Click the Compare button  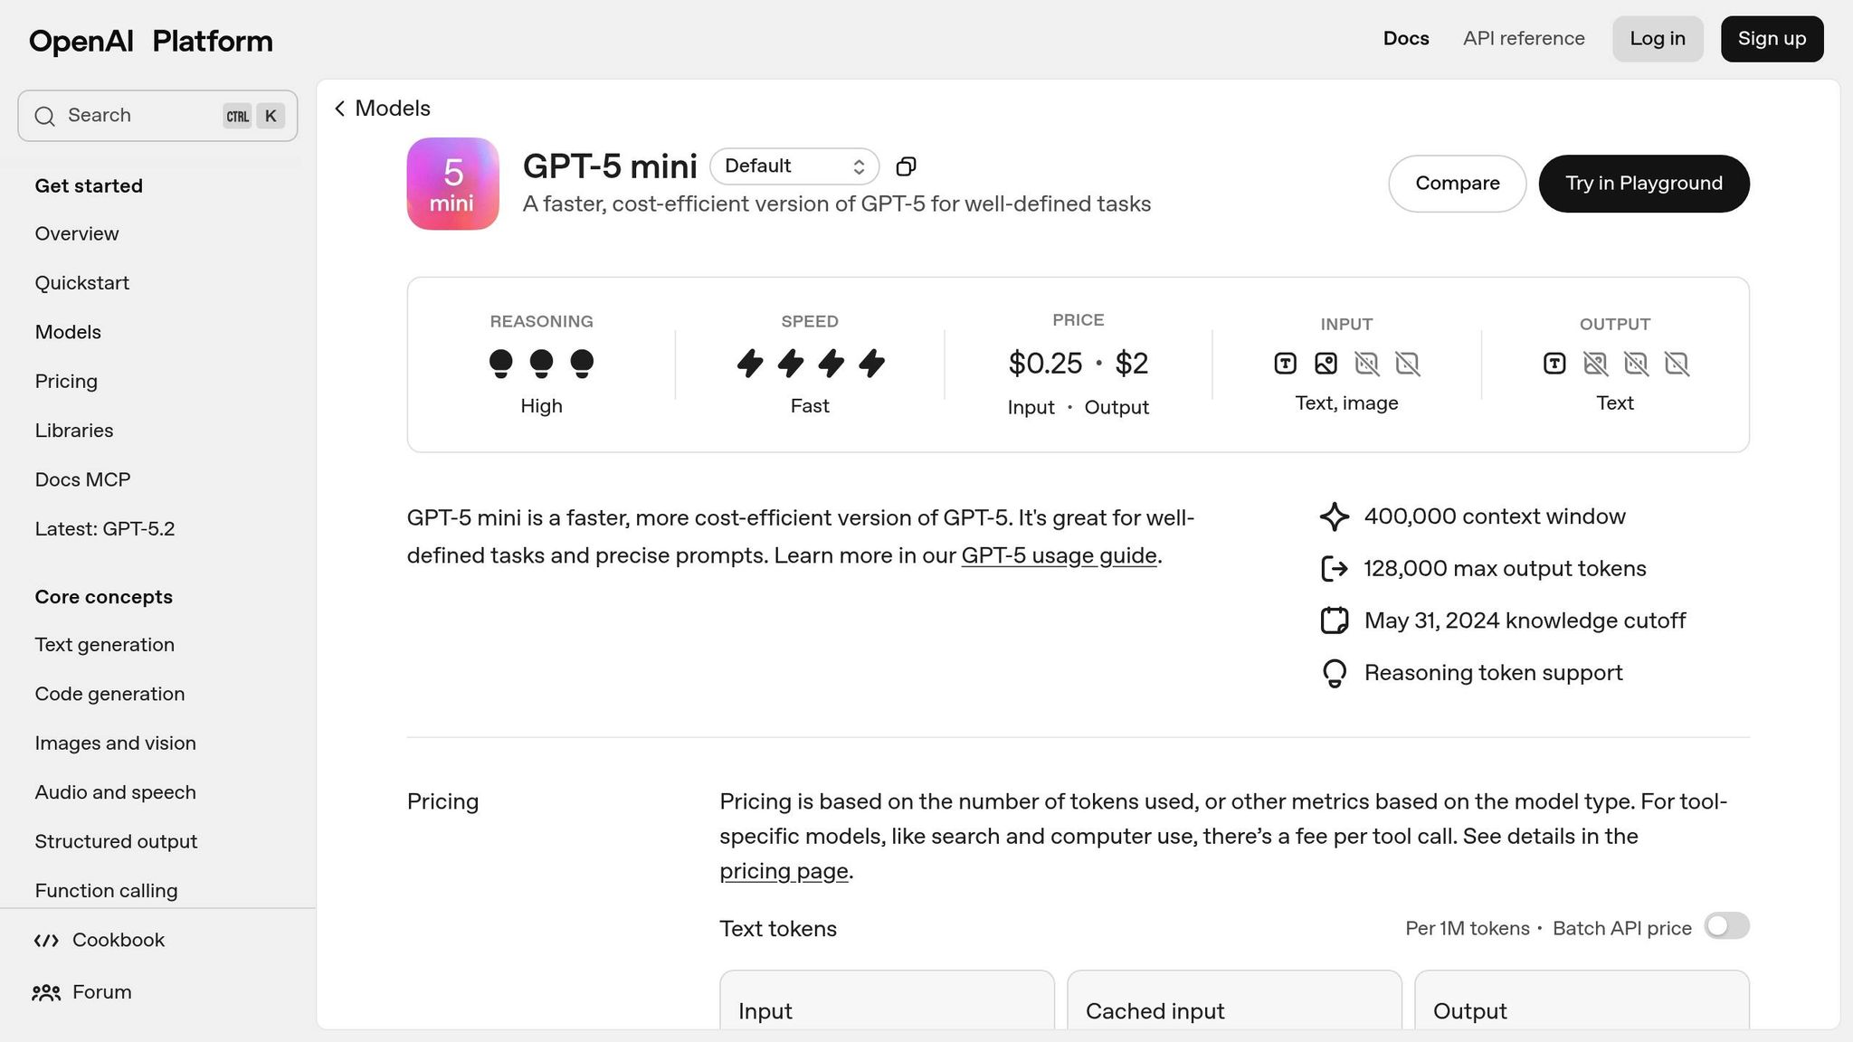pyautogui.click(x=1457, y=184)
